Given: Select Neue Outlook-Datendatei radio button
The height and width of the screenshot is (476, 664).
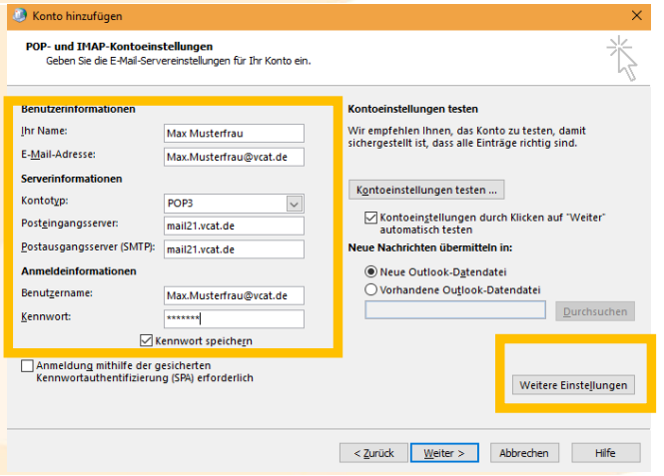Looking at the screenshot, I should click(x=371, y=270).
